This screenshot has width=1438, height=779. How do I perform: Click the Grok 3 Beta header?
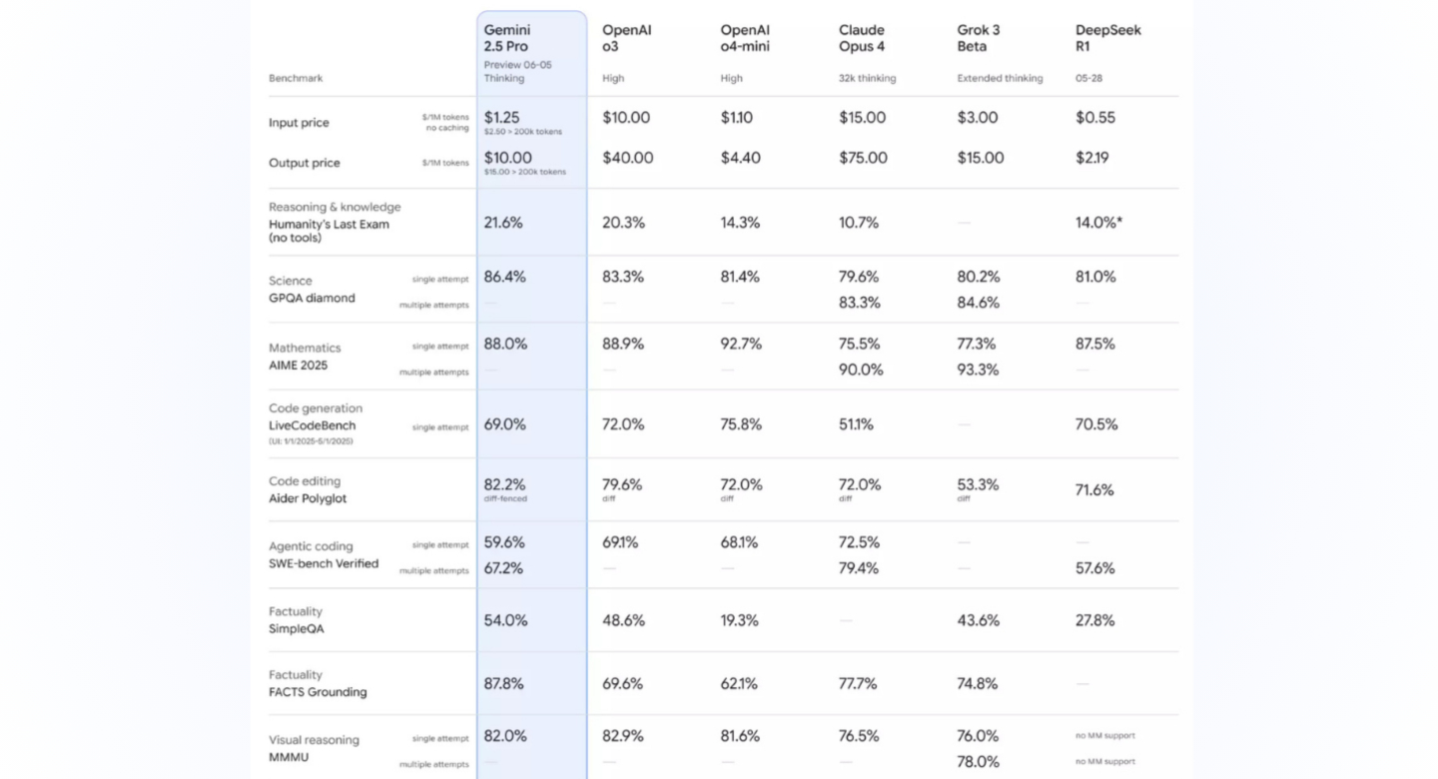tap(979, 38)
